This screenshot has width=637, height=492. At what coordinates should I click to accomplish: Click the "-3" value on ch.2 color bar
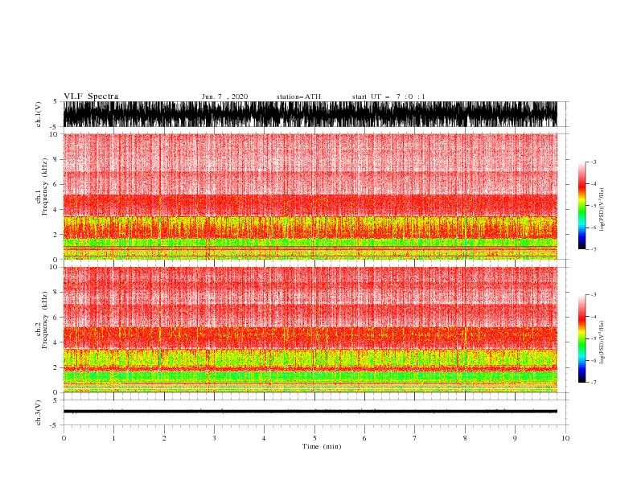pyautogui.click(x=593, y=295)
